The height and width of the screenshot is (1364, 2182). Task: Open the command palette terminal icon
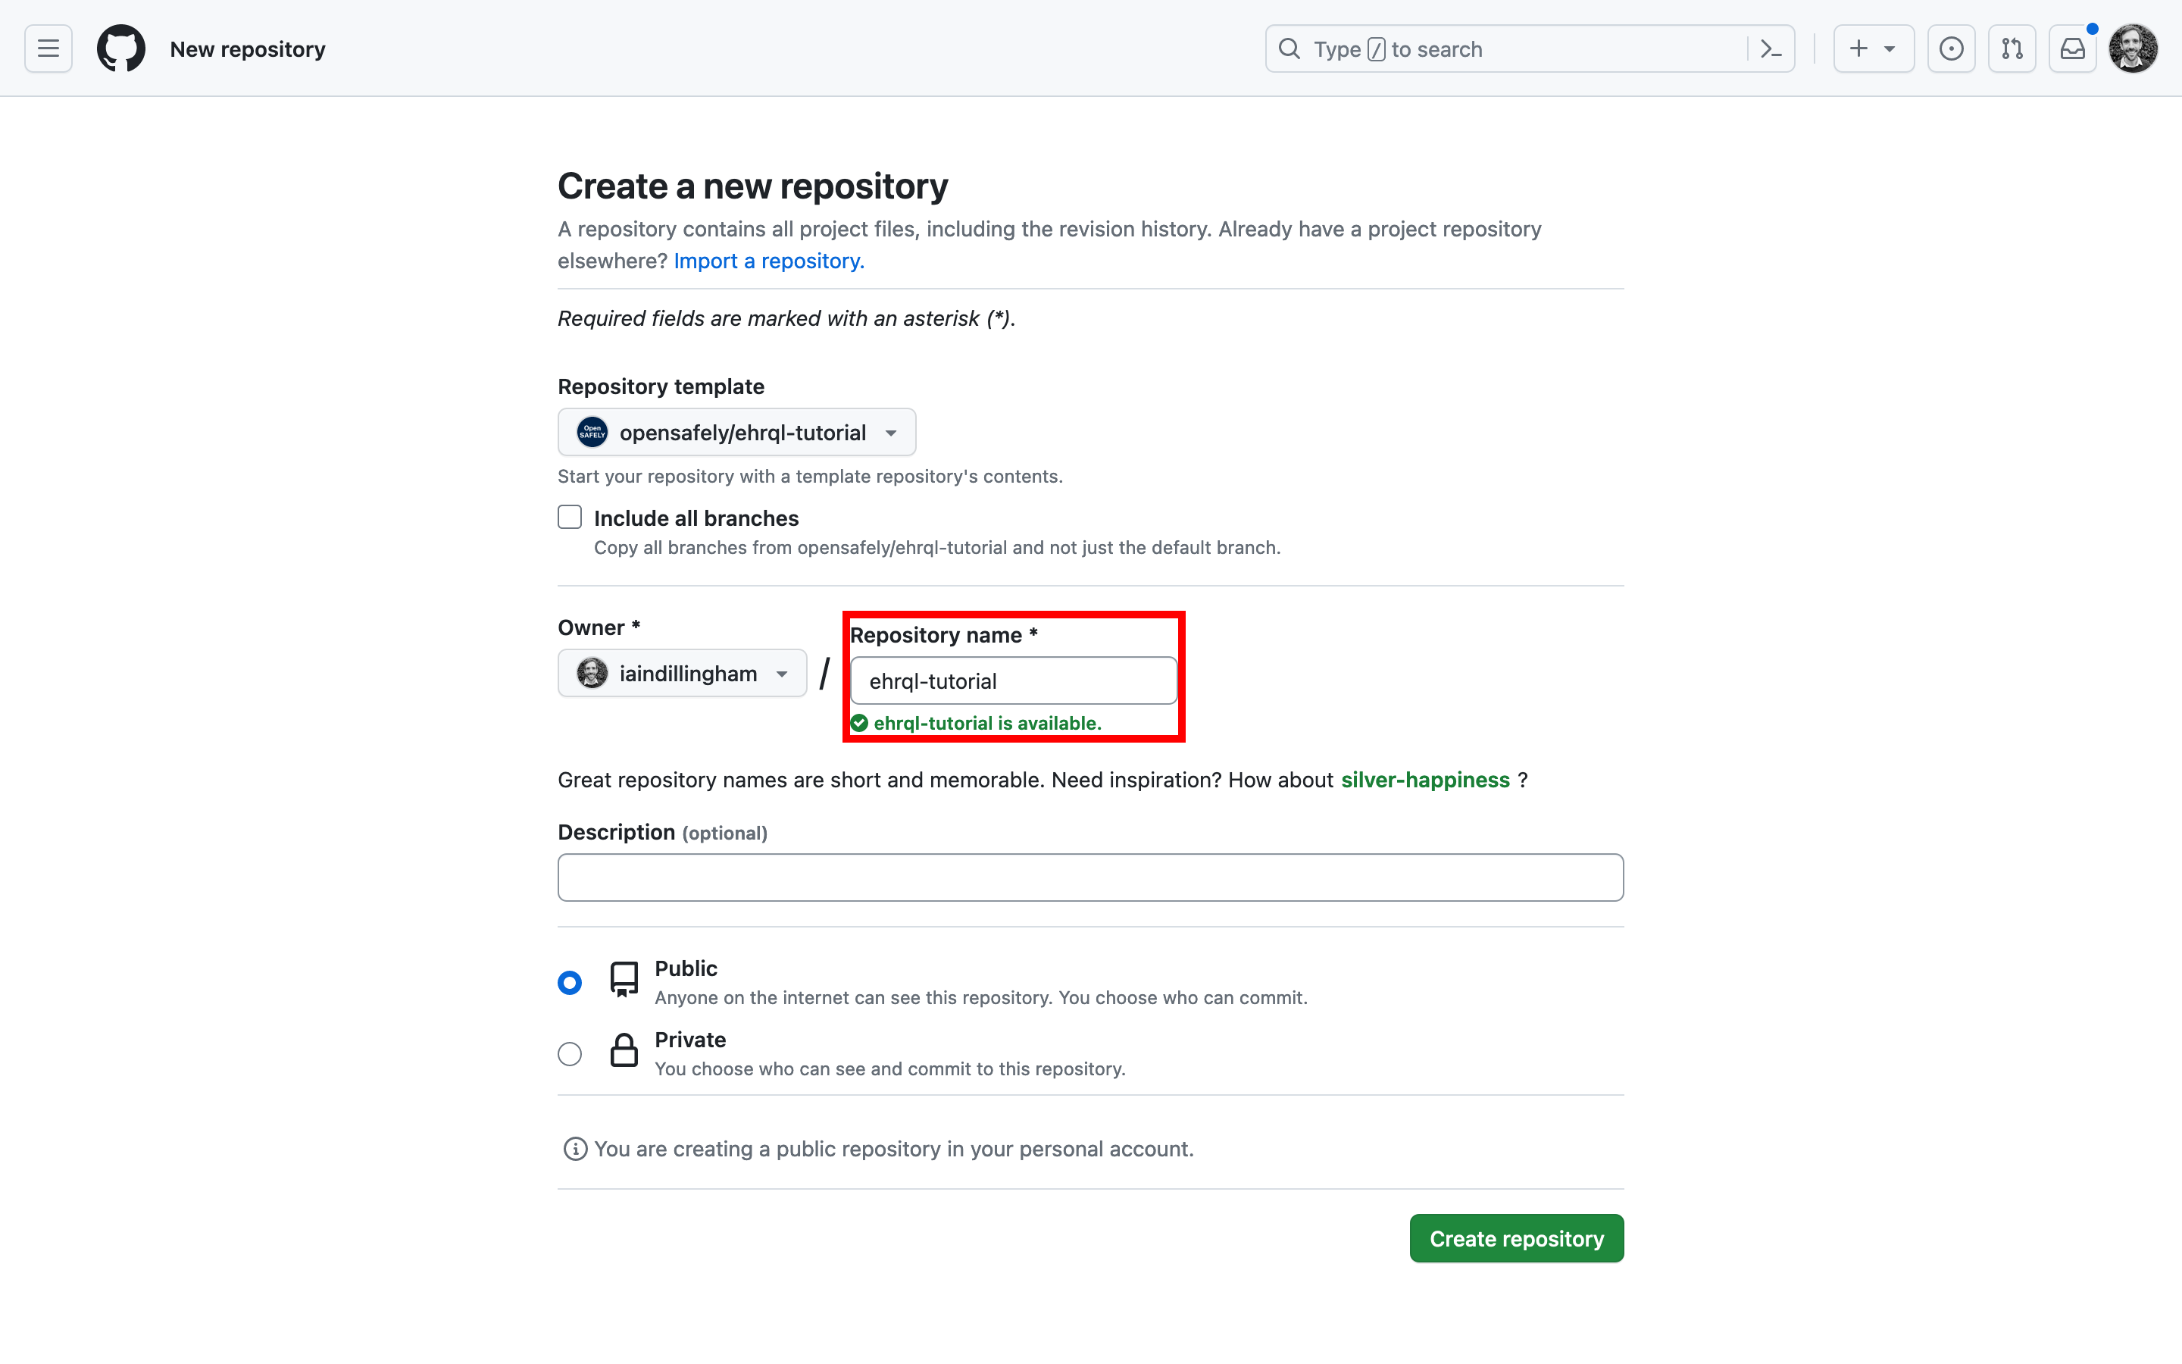point(1770,48)
